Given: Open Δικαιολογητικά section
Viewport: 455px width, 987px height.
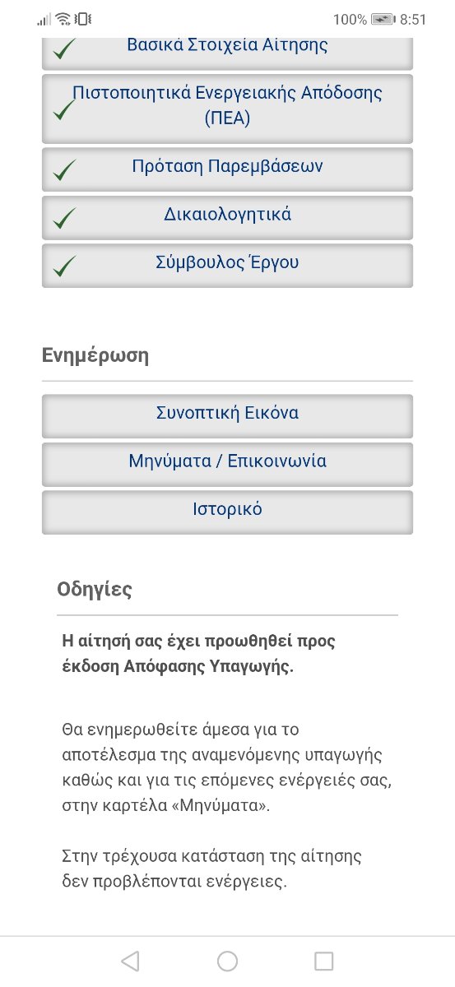Looking at the screenshot, I should 227,217.
